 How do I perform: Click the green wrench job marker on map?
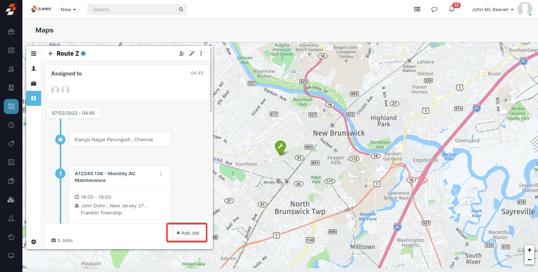point(280,147)
